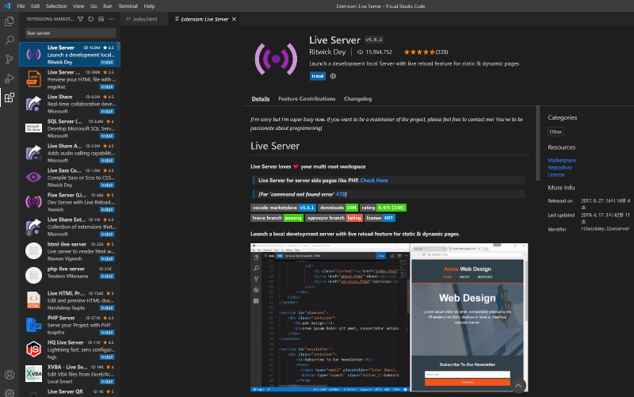Screen dimensions: 634x397
Task: Select the HQ Live Server extension
Action: pos(70,349)
